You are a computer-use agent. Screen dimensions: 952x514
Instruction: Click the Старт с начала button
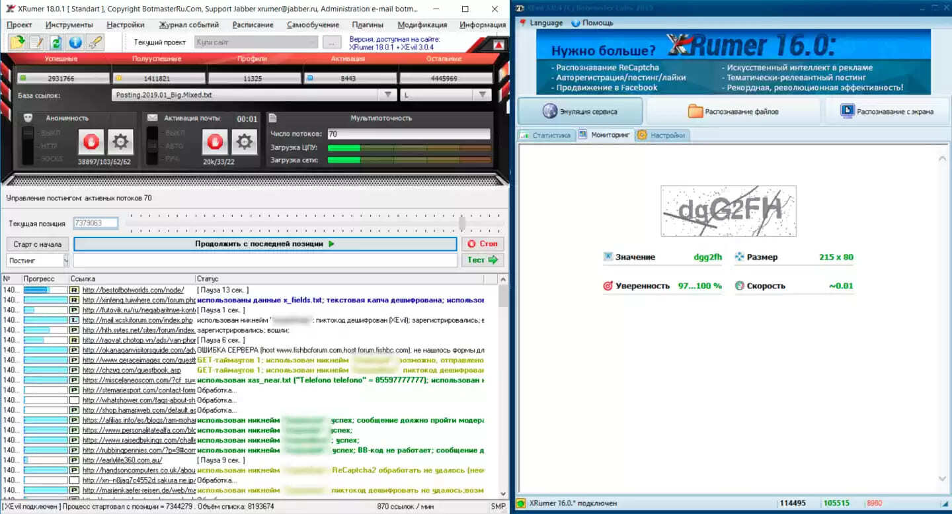37,244
